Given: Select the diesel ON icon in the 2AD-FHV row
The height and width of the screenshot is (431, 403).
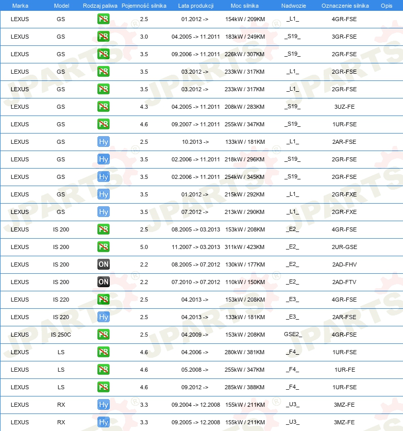Looking at the screenshot, I should pos(103,264).
